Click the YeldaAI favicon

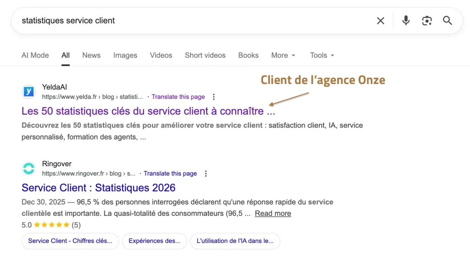coord(29,91)
